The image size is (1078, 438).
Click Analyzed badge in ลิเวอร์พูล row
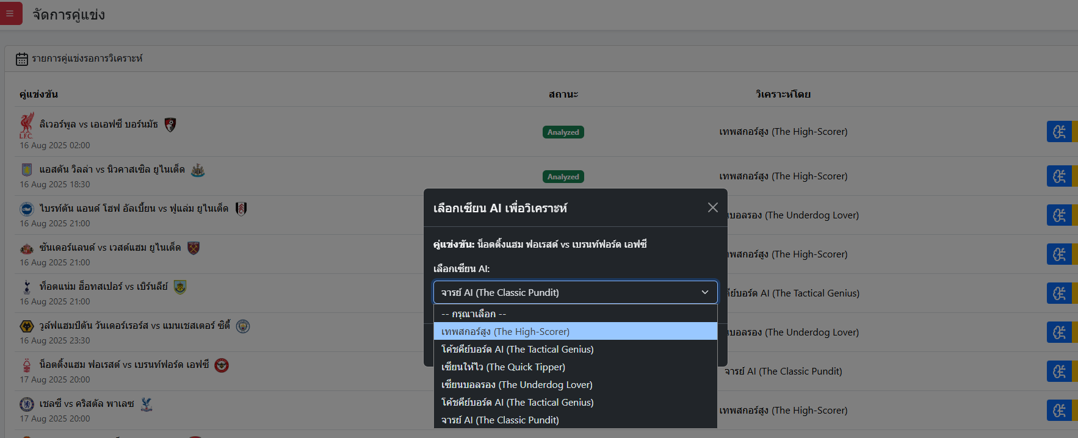563,132
